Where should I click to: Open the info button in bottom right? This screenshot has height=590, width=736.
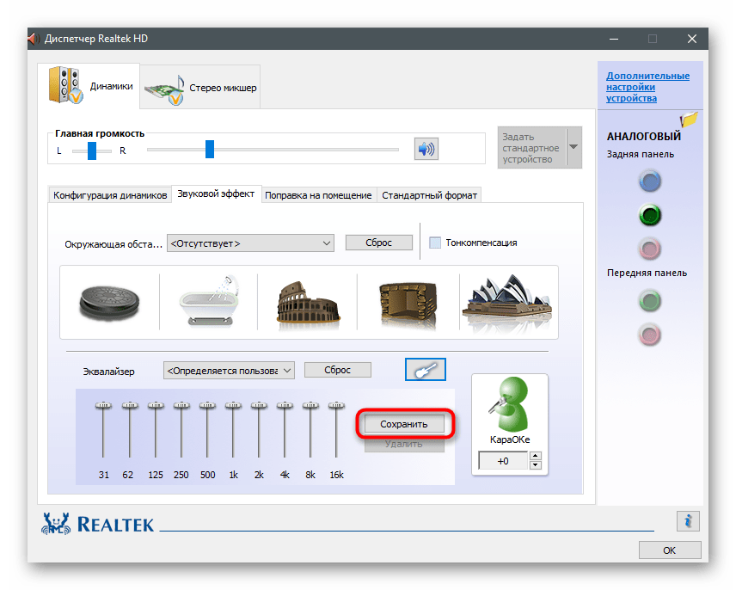coord(688,520)
